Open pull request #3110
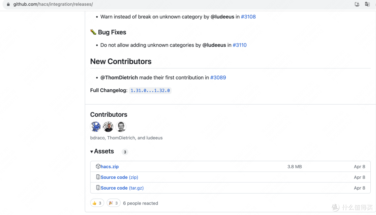This screenshot has height=215, width=376. [240, 45]
